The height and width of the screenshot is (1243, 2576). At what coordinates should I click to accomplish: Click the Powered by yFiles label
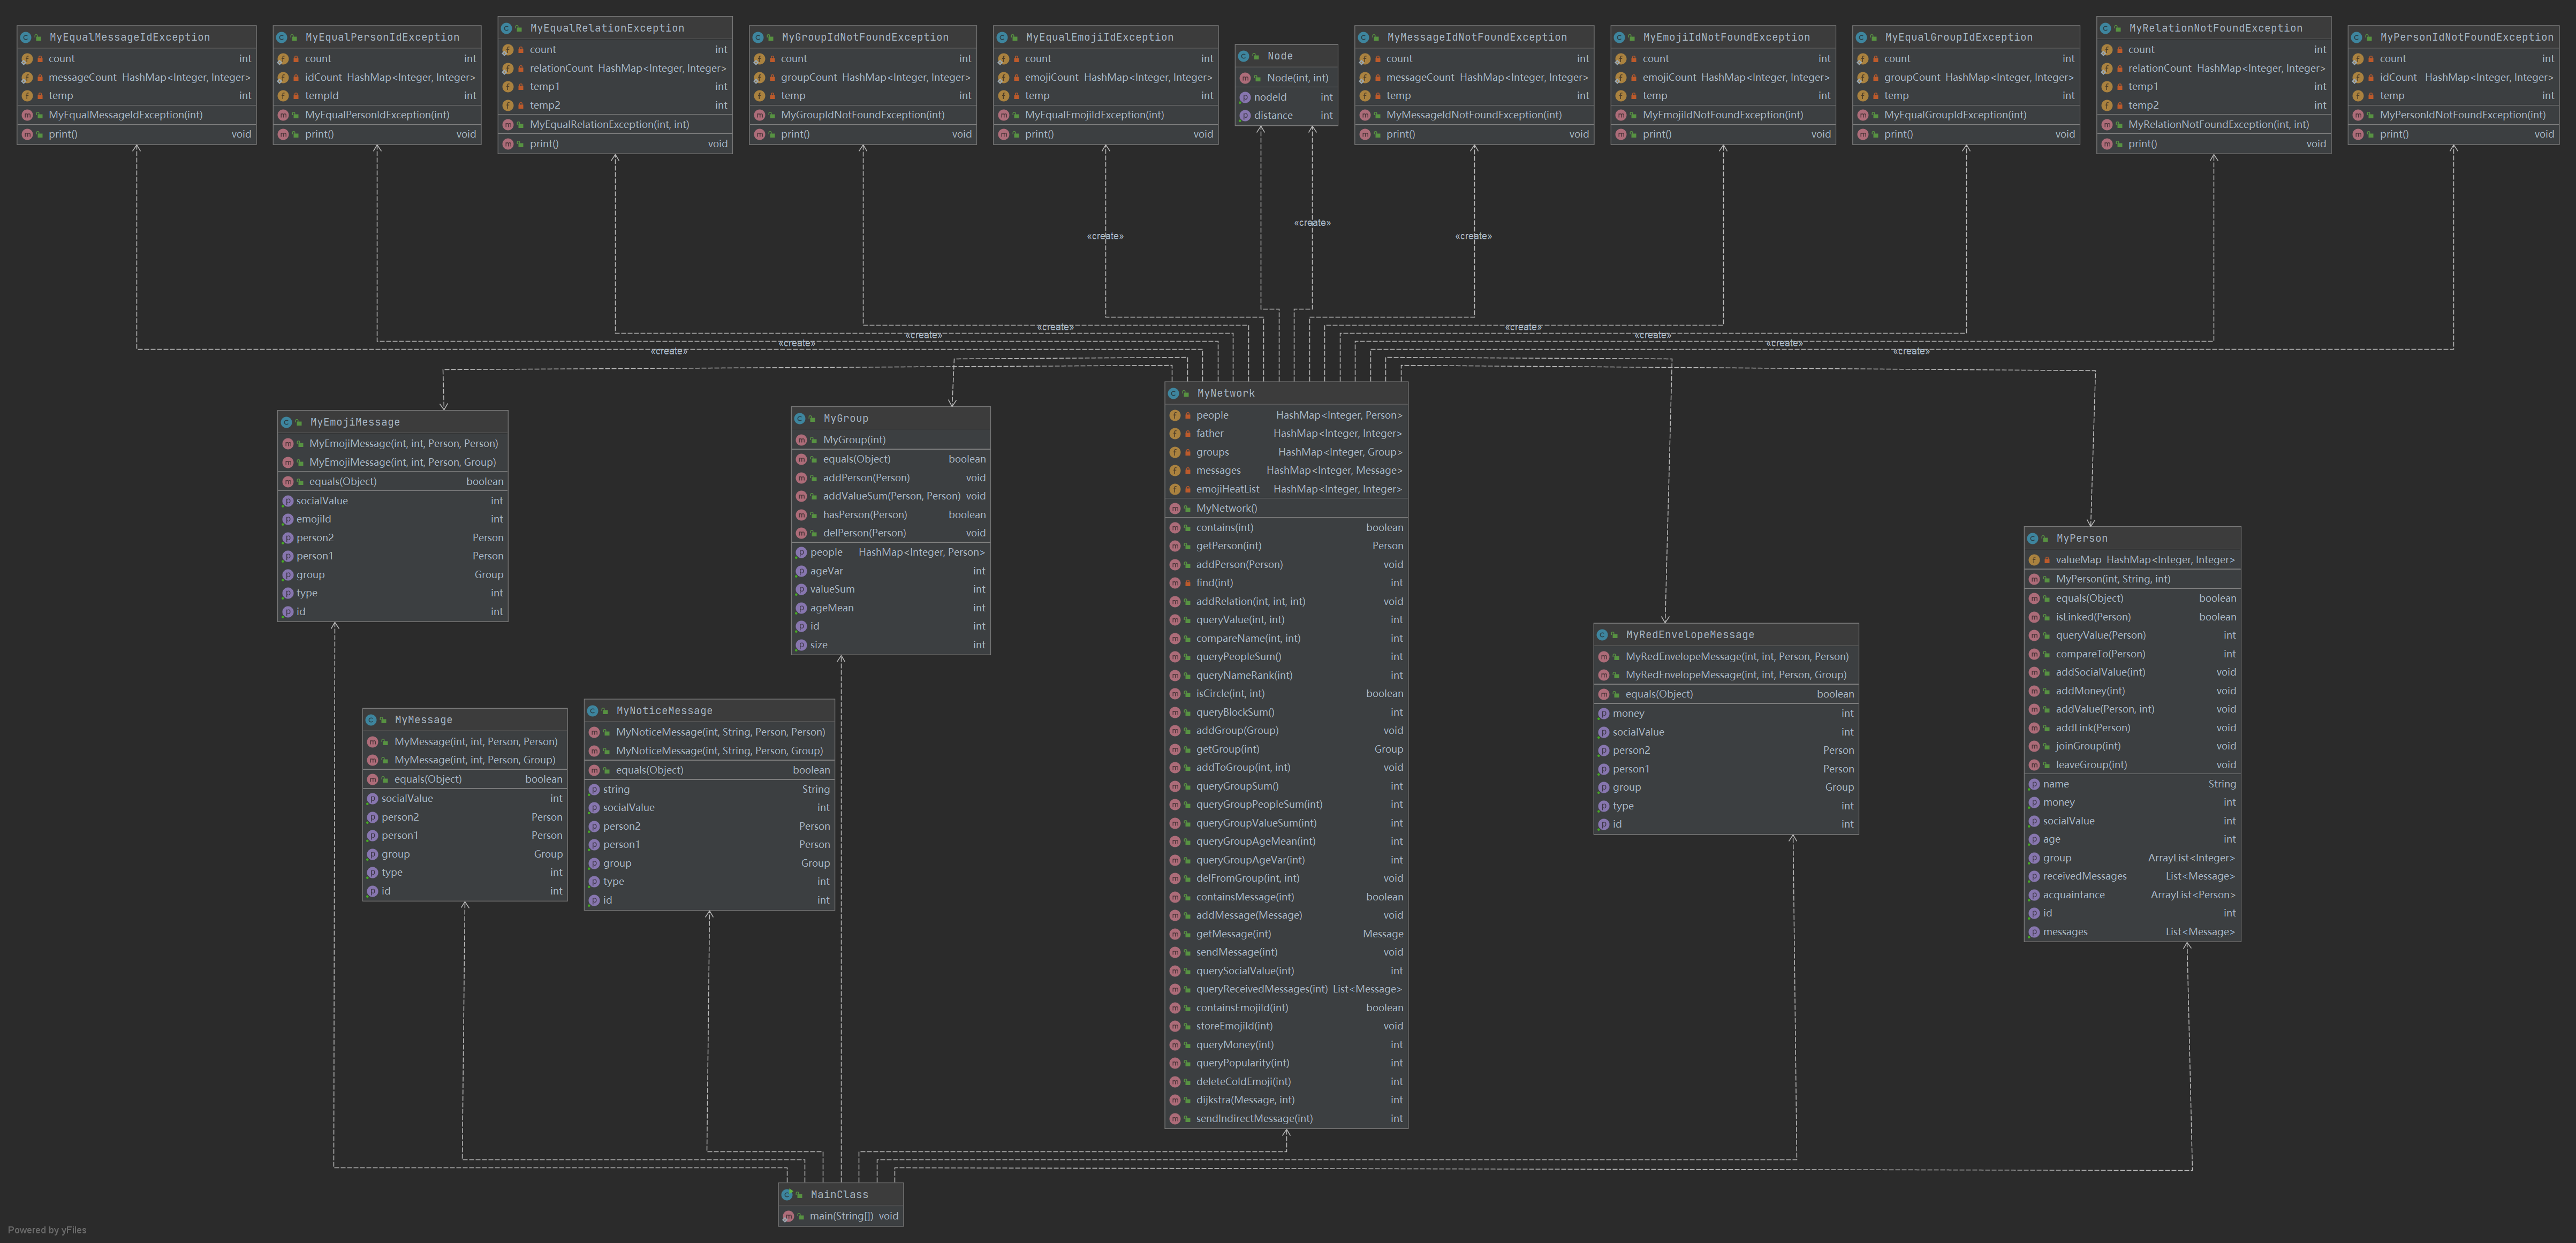47,1230
